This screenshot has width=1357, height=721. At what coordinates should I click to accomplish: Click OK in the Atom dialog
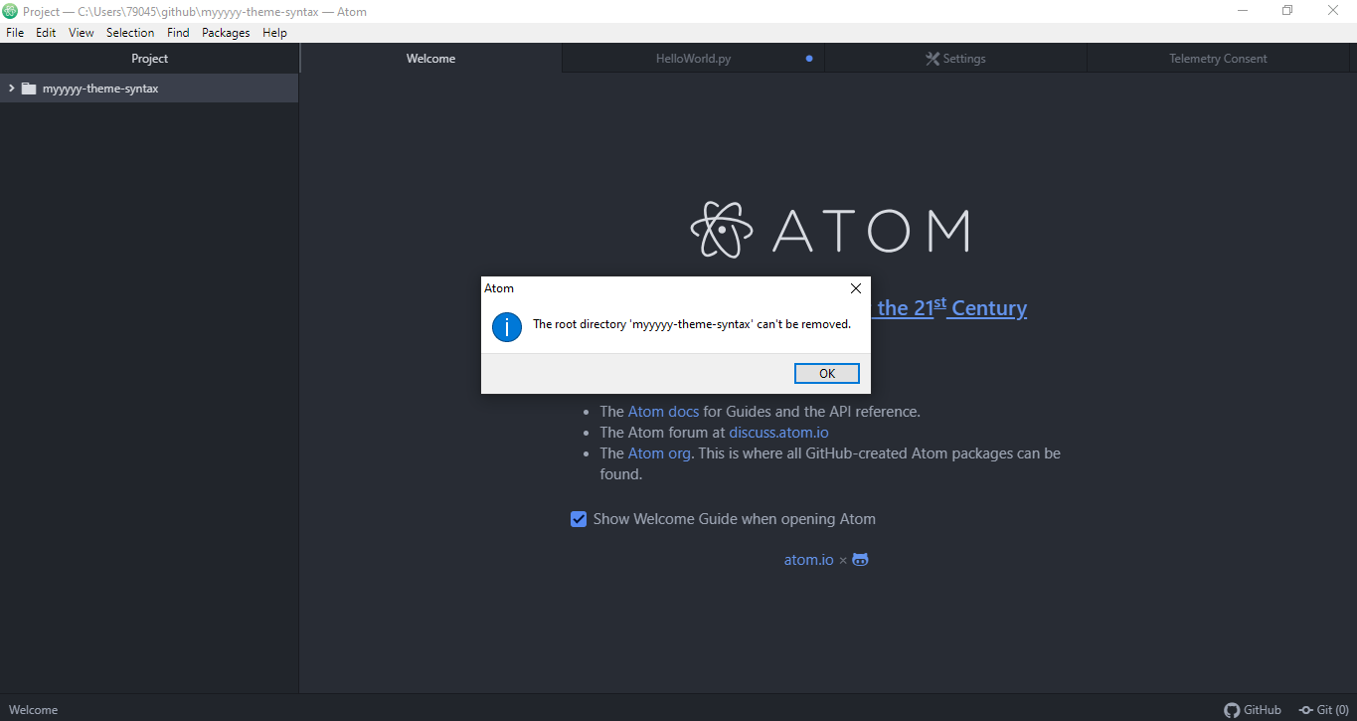pyautogui.click(x=827, y=374)
